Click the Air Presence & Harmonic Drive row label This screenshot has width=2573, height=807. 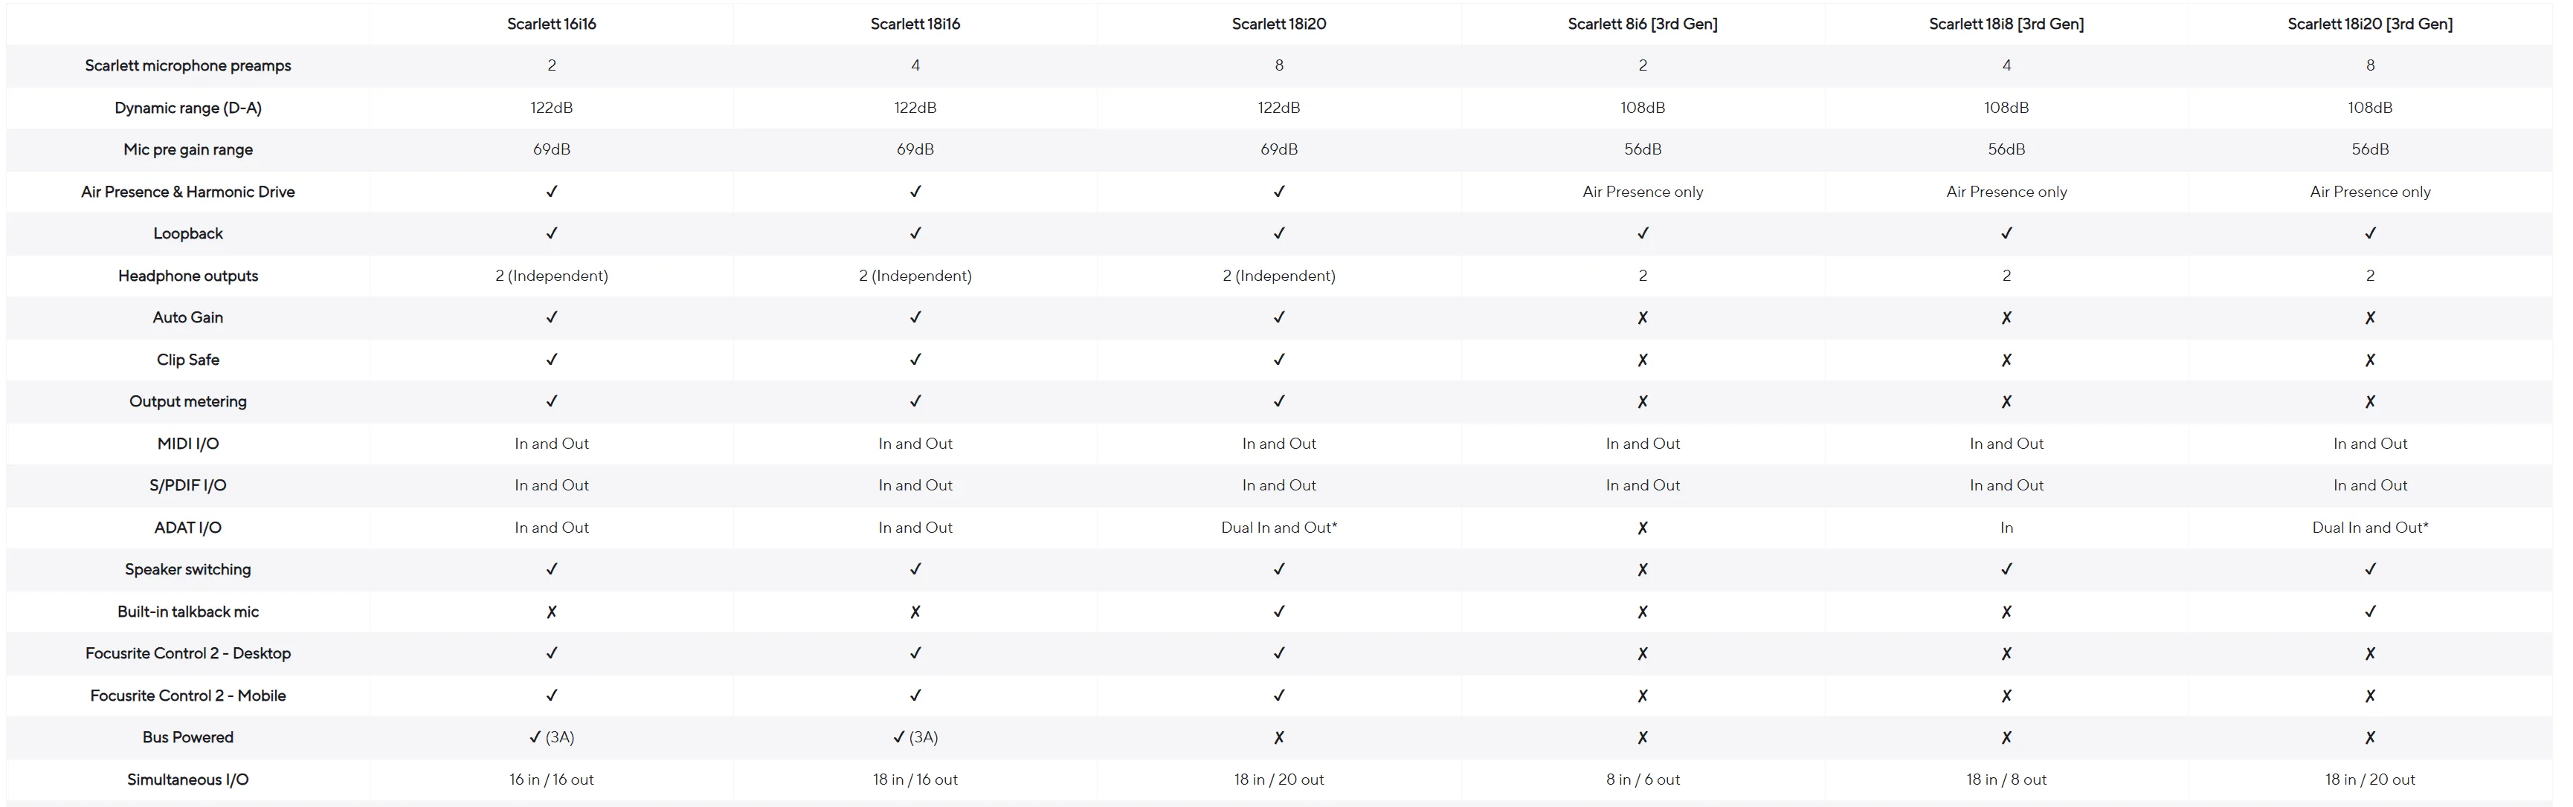pos(188,192)
